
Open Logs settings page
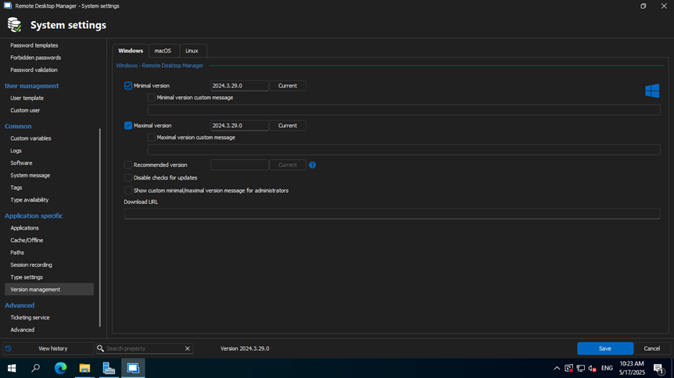[x=16, y=151]
